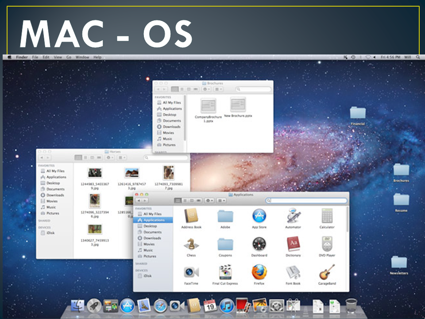Open the gear action menu in Applications window
This screenshot has height=319, width=425.
coord(208,200)
